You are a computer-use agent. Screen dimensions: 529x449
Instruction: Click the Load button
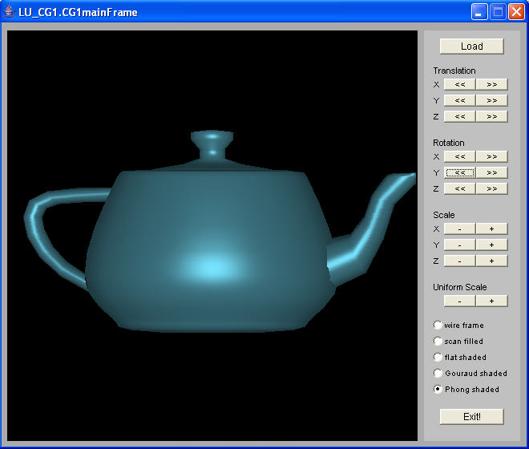[x=471, y=47]
